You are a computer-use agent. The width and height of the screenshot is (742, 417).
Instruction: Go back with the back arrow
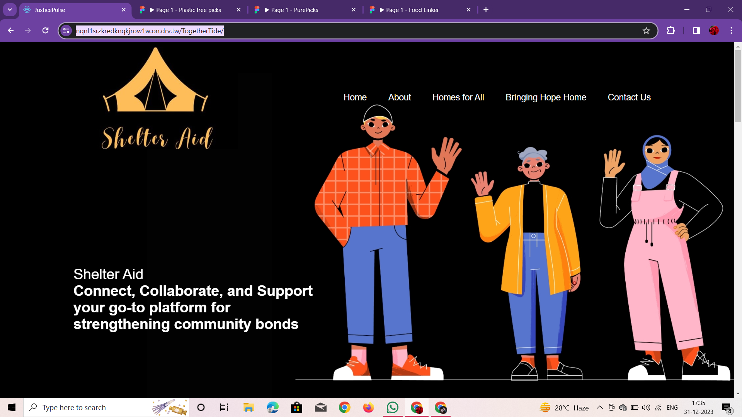click(x=11, y=31)
